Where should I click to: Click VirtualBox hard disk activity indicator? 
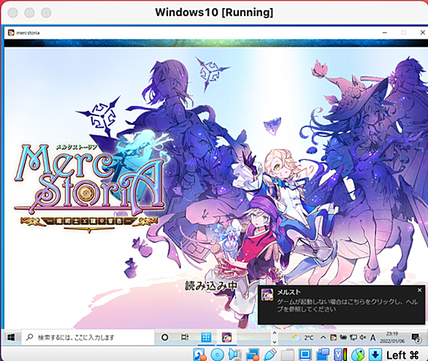point(200,354)
